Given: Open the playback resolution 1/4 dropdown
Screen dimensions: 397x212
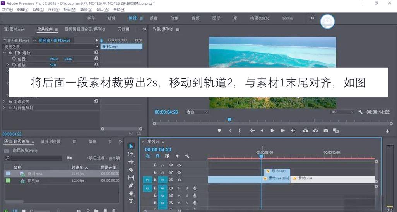Looking at the screenshot, I should (x=342, y=112).
